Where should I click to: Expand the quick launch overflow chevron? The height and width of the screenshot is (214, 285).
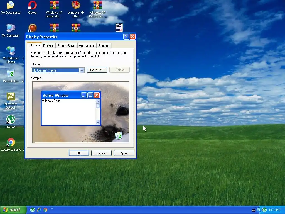pos(52,208)
